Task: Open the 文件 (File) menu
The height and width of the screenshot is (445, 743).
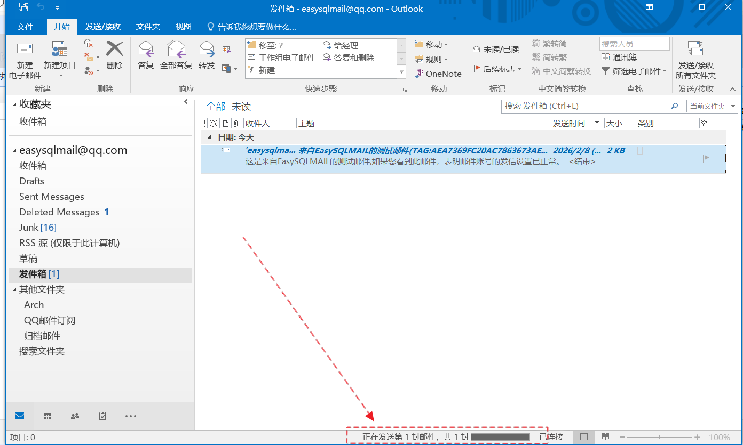Action: (x=25, y=27)
